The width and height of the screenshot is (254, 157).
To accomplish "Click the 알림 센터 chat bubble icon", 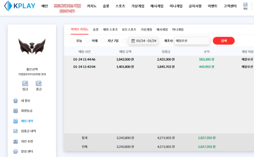I will [16, 152].
